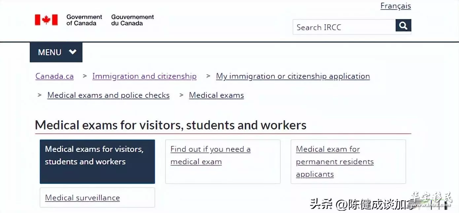Focus the Search IRCC input field
This screenshot has height=213, width=459.
[x=344, y=27]
